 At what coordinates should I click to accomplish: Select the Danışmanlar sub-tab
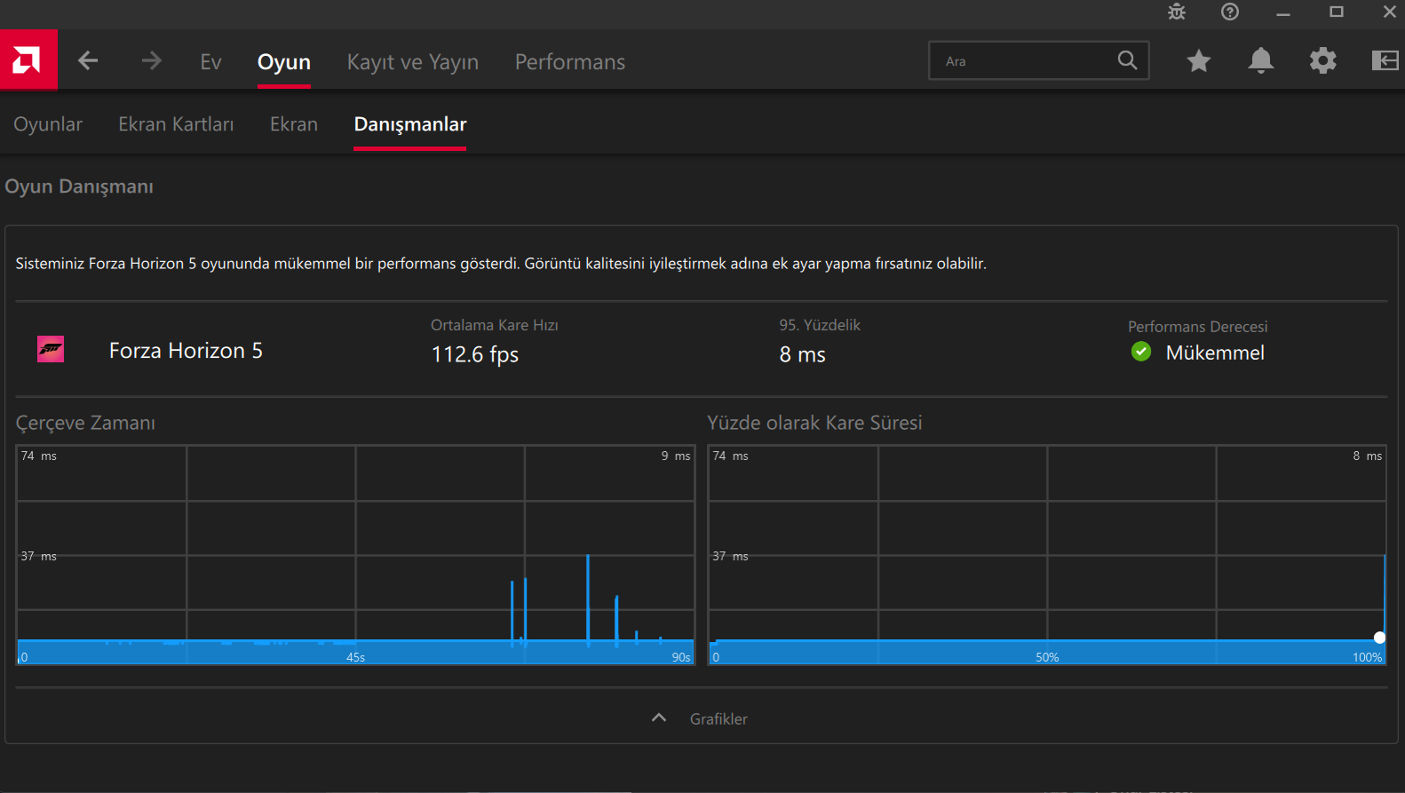(x=410, y=124)
